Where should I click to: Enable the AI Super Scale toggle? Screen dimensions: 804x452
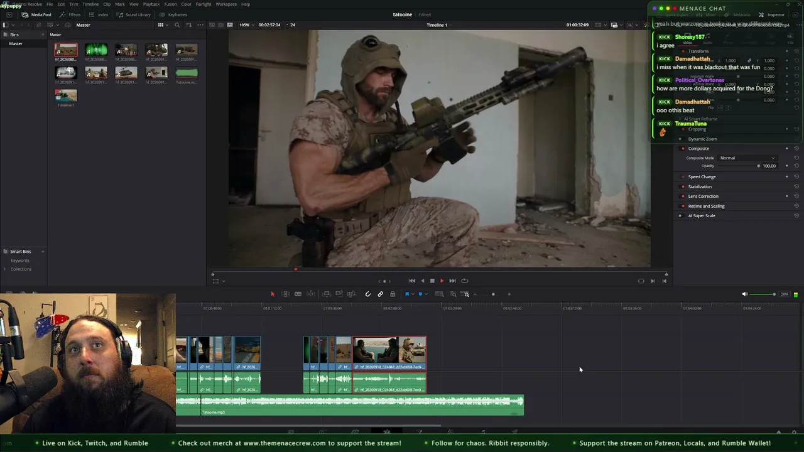click(680, 215)
